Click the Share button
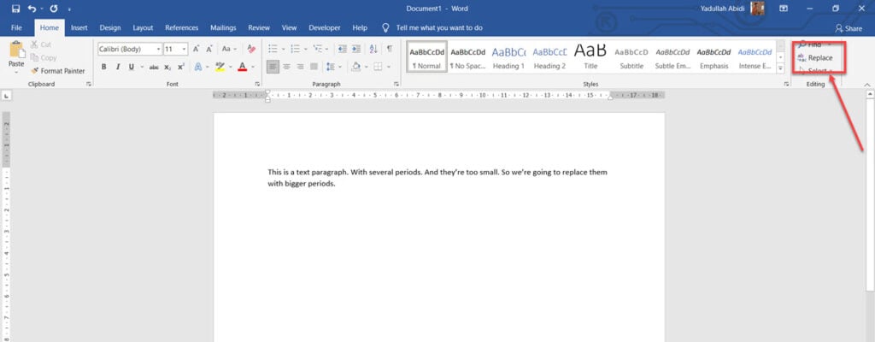 (849, 28)
